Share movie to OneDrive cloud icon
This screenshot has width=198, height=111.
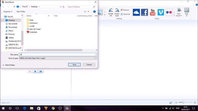pyautogui.click(x=136, y=12)
